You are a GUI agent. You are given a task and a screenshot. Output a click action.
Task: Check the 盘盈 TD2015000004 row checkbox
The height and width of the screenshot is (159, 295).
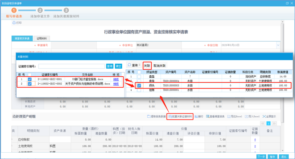pyautogui.click(x=139, y=81)
